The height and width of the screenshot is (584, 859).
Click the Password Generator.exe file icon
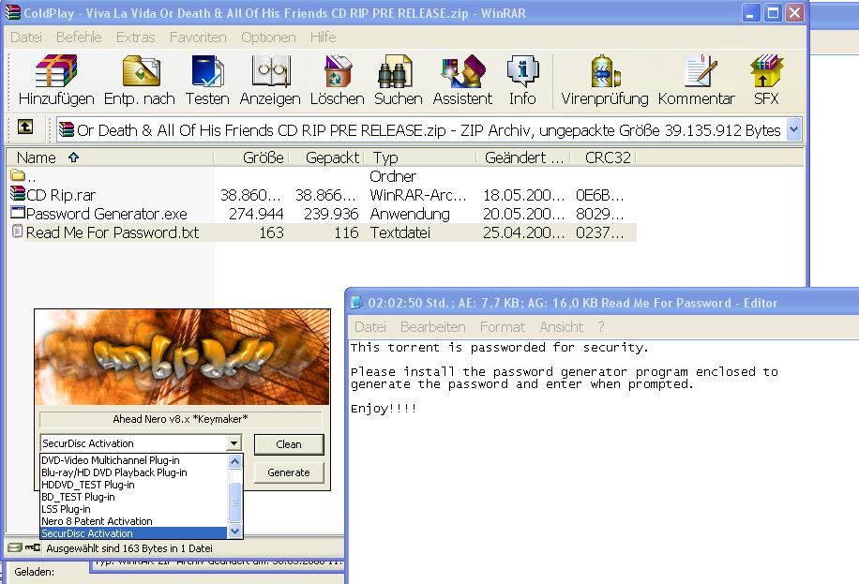pos(18,212)
